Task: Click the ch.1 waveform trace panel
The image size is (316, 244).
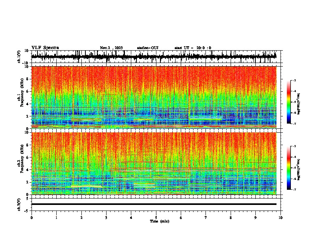Action: (157, 57)
